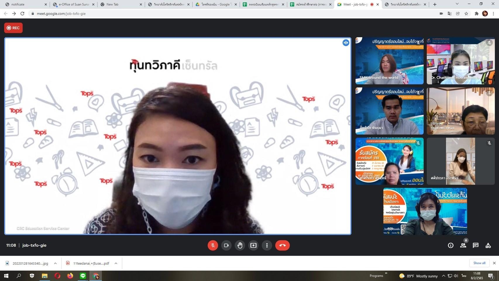Click the Present now screen share icon

click(x=253, y=245)
